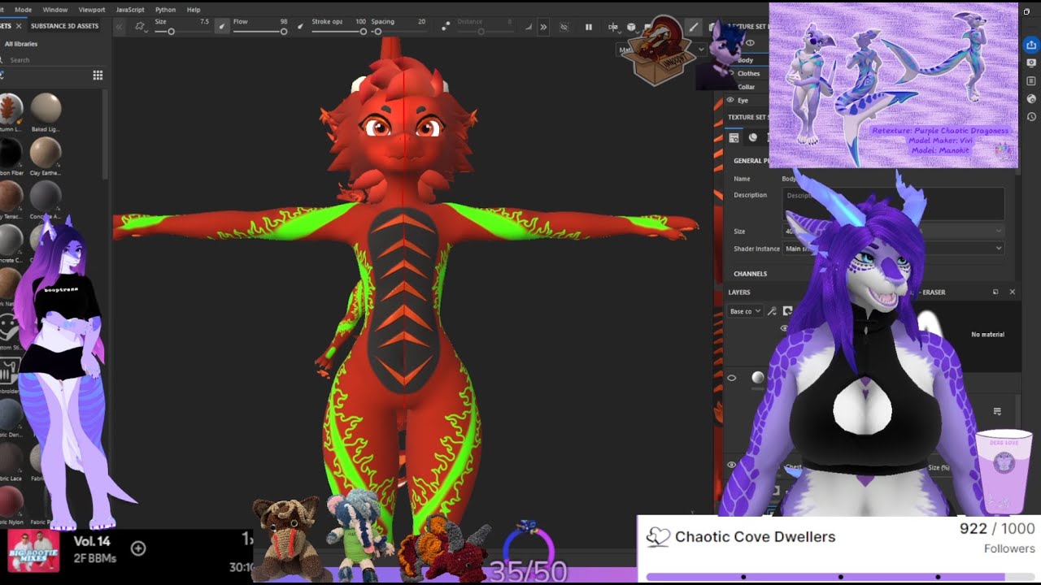Click the add mask icon in Layers
The height and width of the screenshot is (585, 1041).
pos(787,311)
